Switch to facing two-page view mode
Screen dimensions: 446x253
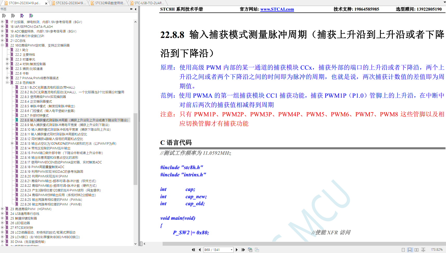pos(416,250)
